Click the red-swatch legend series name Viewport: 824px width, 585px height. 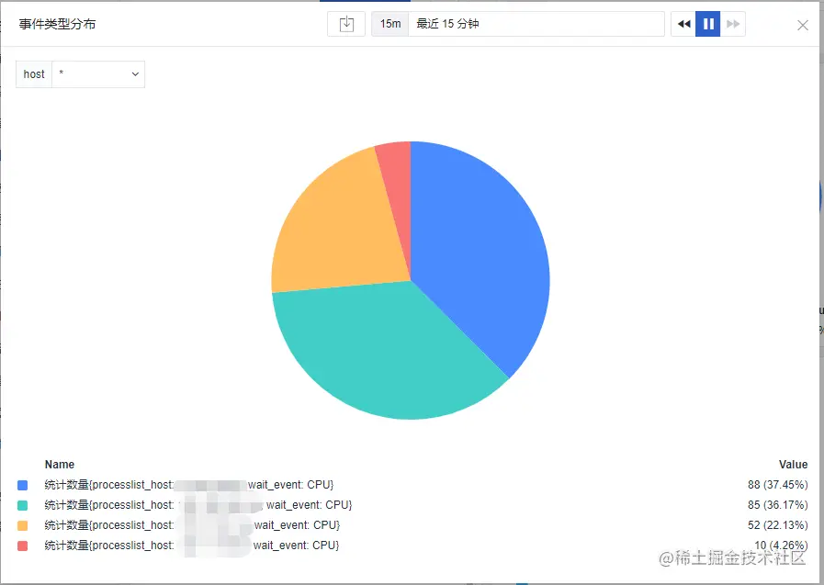pyautogui.click(x=192, y=546)
